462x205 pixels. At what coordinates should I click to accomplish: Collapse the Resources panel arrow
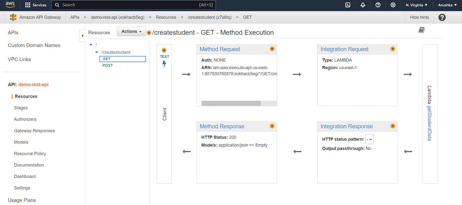(x=82, y=36)
